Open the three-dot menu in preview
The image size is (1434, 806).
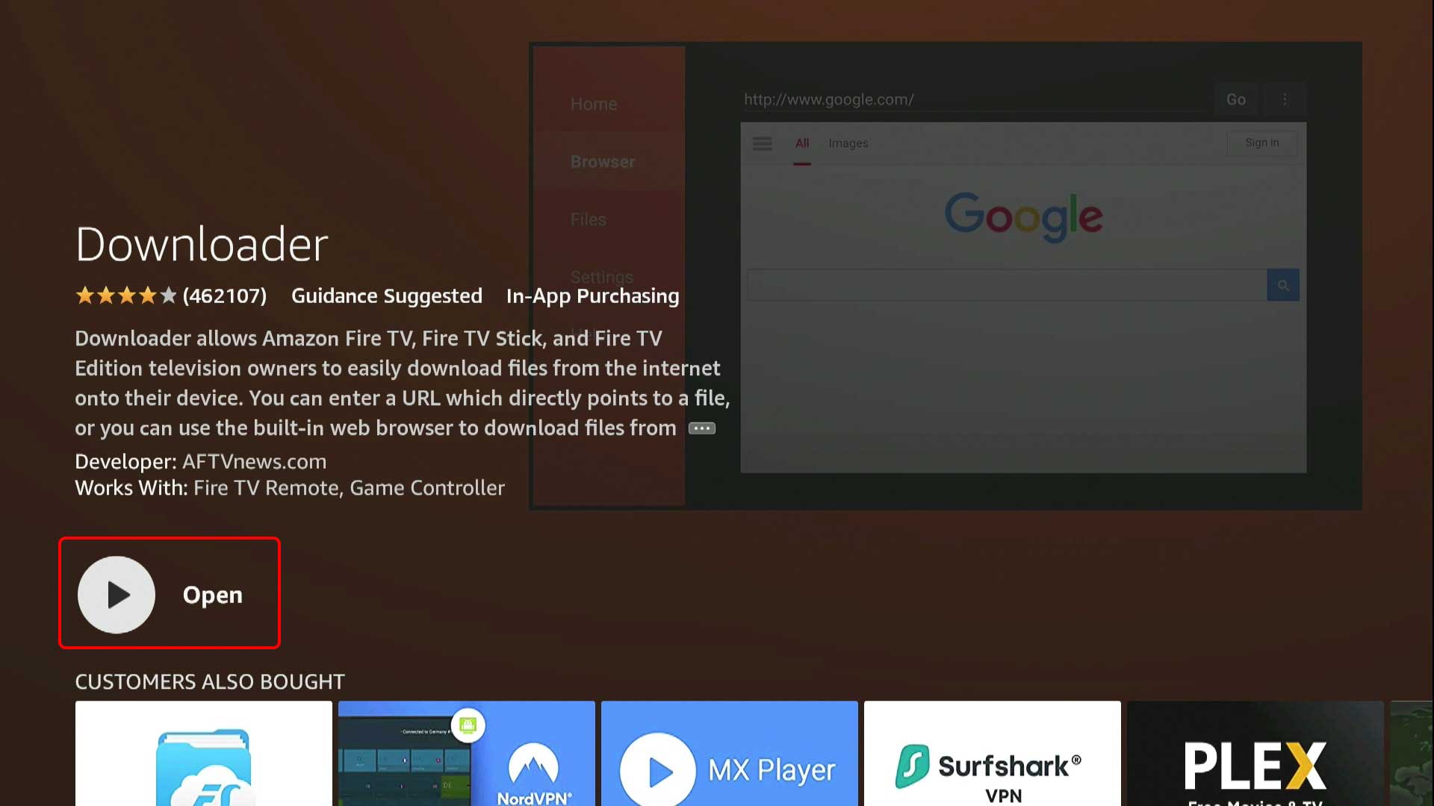1285,99
